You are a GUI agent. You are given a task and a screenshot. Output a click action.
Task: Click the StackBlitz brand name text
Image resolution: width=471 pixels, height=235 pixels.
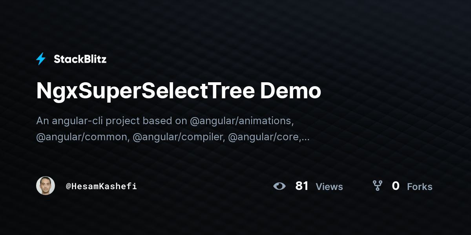(80, 59)
